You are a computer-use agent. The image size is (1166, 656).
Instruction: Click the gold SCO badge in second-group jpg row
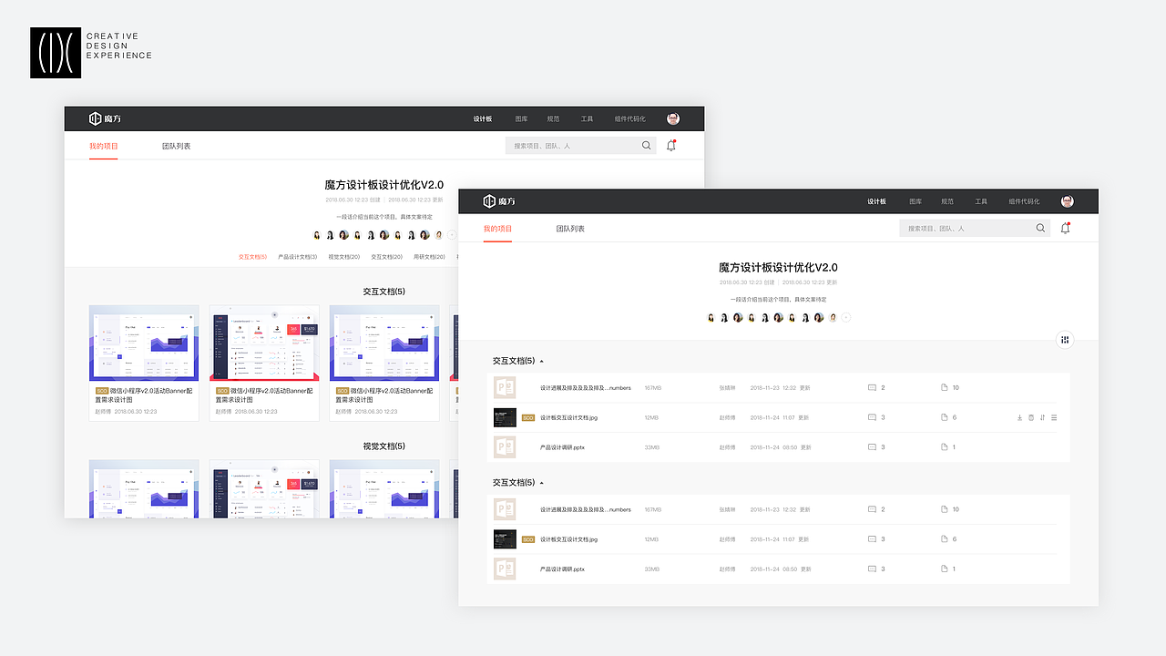click(x=528, y=539)
